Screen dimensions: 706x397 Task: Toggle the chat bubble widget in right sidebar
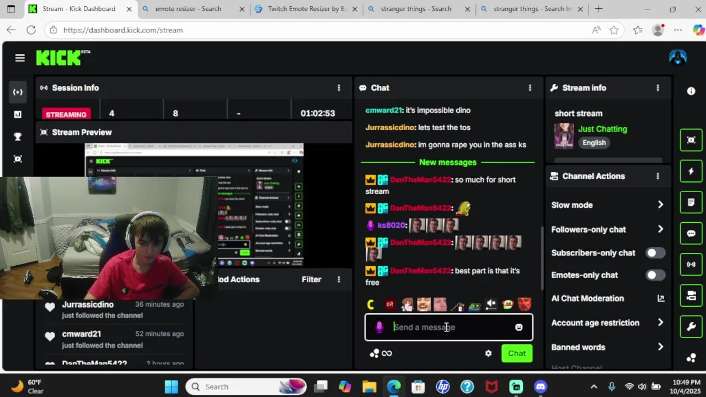(x=691, y=233)
